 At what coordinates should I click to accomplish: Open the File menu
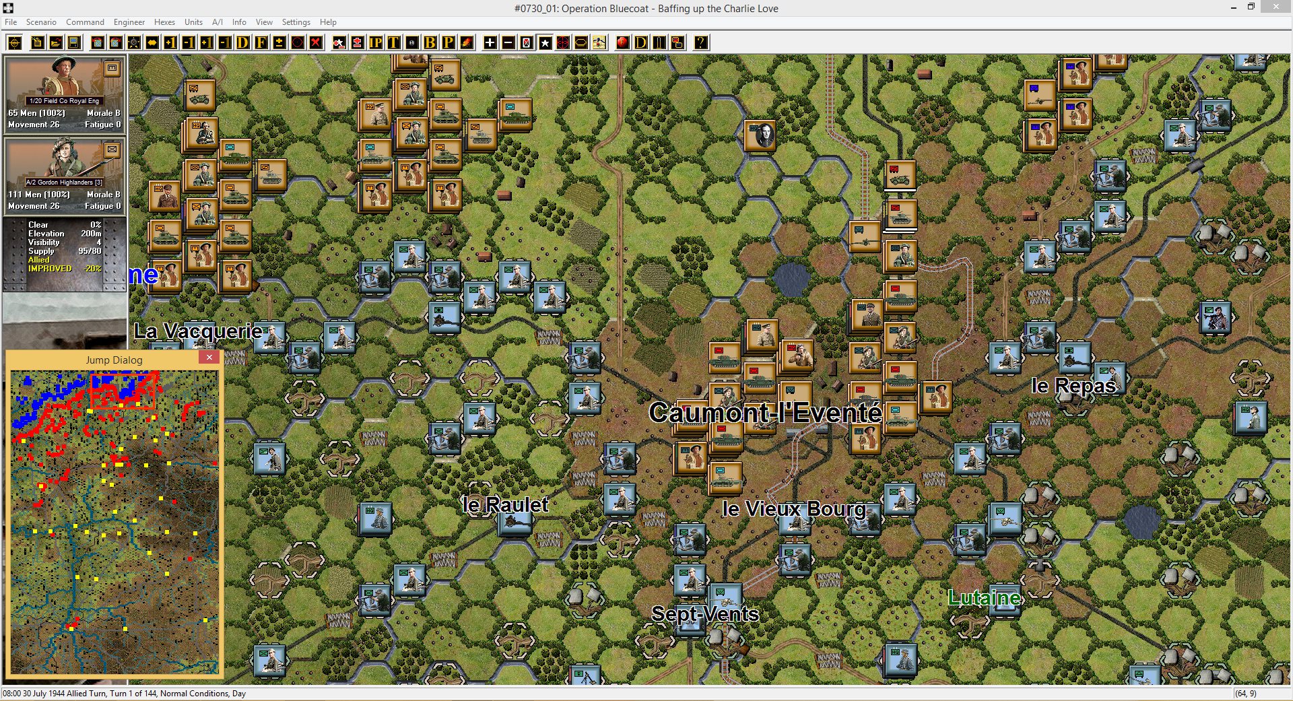11,22
